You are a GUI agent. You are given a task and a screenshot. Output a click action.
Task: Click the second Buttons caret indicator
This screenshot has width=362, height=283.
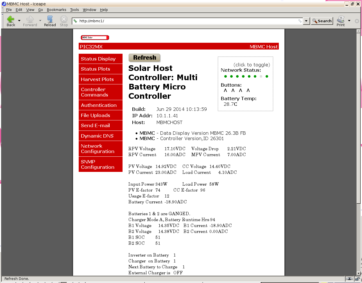coord(233,90)
